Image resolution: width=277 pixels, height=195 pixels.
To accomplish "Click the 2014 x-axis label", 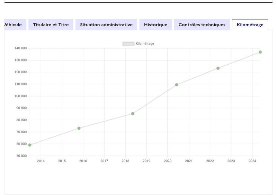I will (x=41, y=161).
